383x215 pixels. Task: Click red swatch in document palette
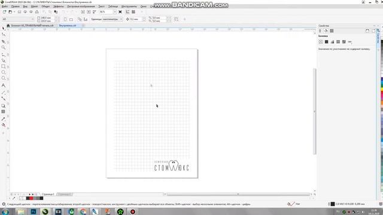31,198
